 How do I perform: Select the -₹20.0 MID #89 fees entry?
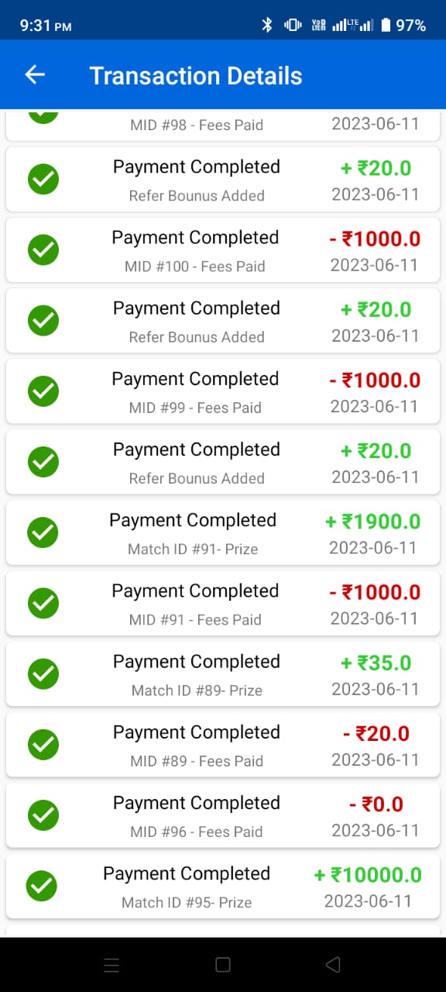(223, 745)
